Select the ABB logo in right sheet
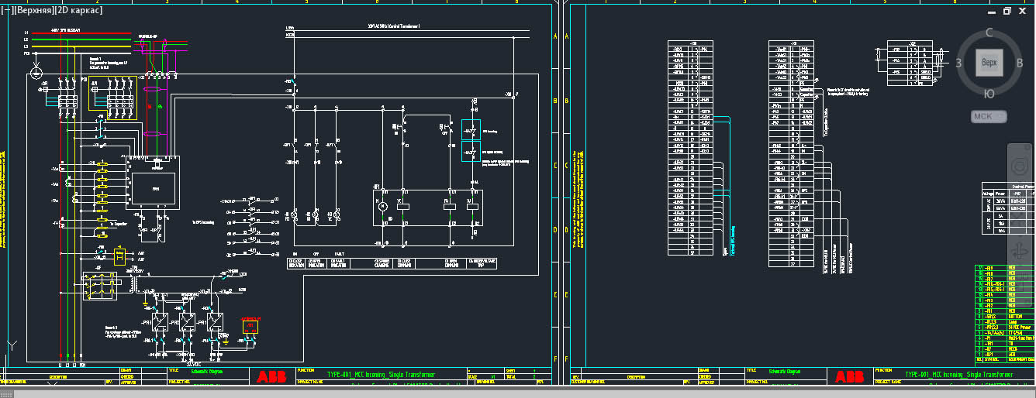1036x398 pixels. pyautogui.click(x=849, y=376)
